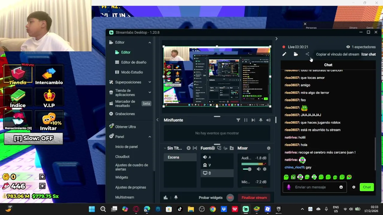Open Cloudbot in sidebar
Viewport: 383px width, 215px height.
122,157
